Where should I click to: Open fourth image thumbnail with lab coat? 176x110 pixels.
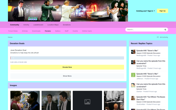click(x=114, y=100)
